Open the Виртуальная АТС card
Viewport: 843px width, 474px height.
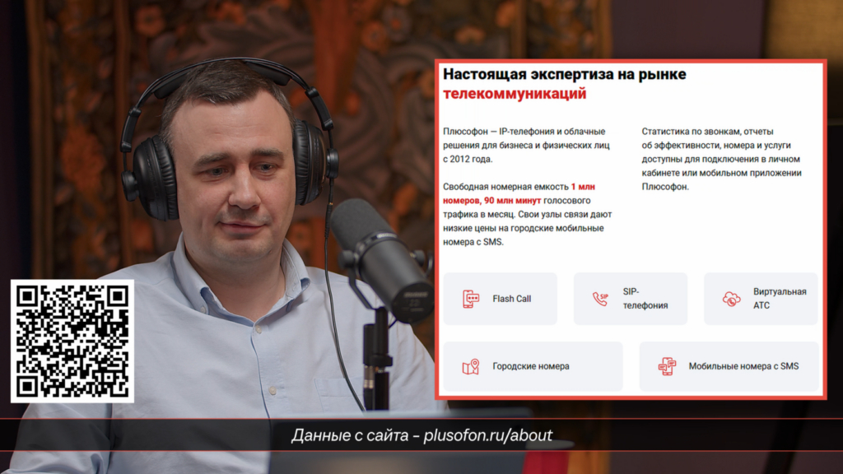(x=761, y=299)
